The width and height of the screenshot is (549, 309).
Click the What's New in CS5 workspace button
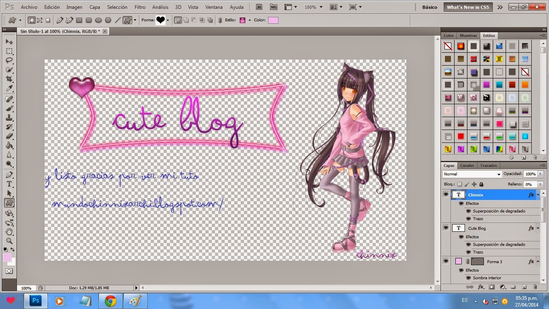pyautogui.click(x=468, y=7)
